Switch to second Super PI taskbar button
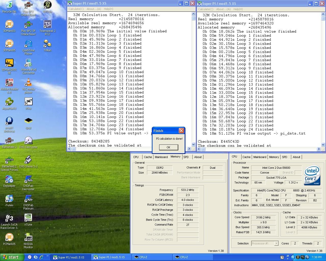The height and width of the screenshot is (261, 326). pos(111,257)
